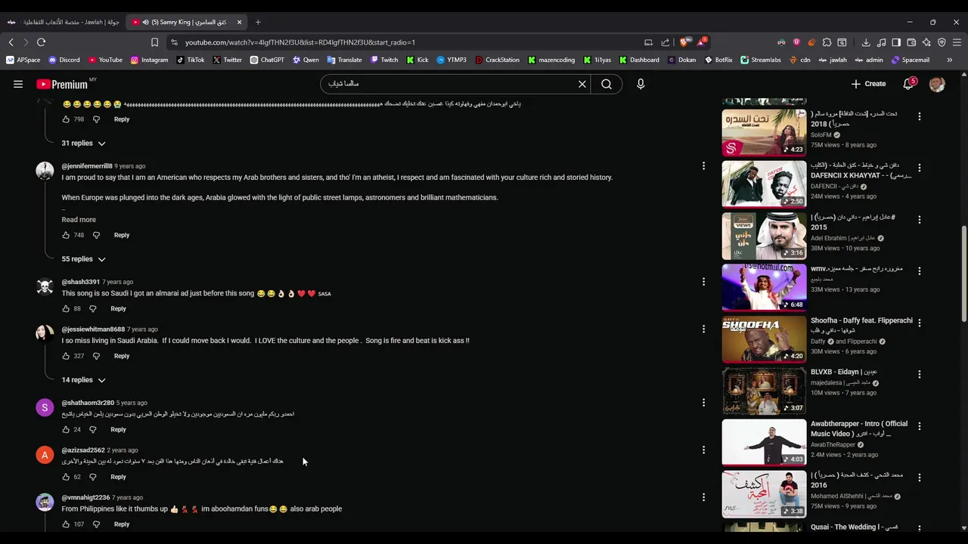The height and width of the screenshot is (544, 968).
Task: Run search with magnifier button
Action: 607,84
